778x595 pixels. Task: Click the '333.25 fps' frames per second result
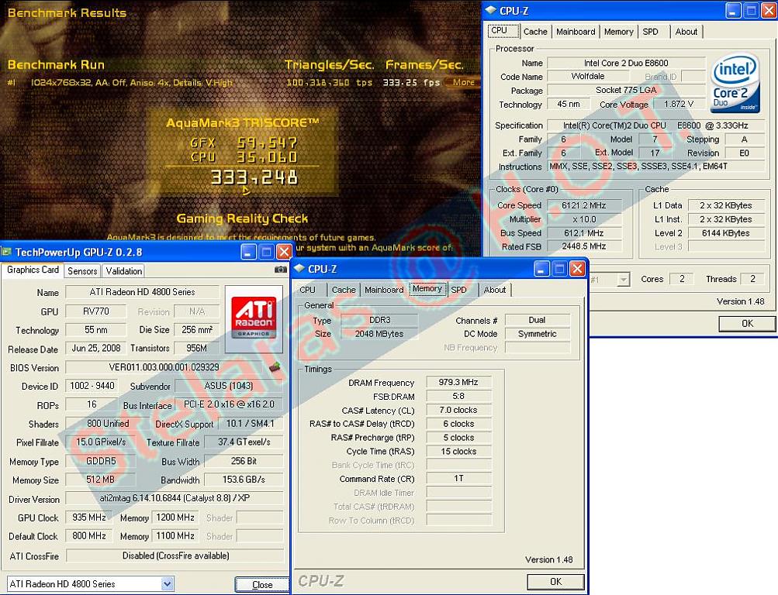(411, 82)
